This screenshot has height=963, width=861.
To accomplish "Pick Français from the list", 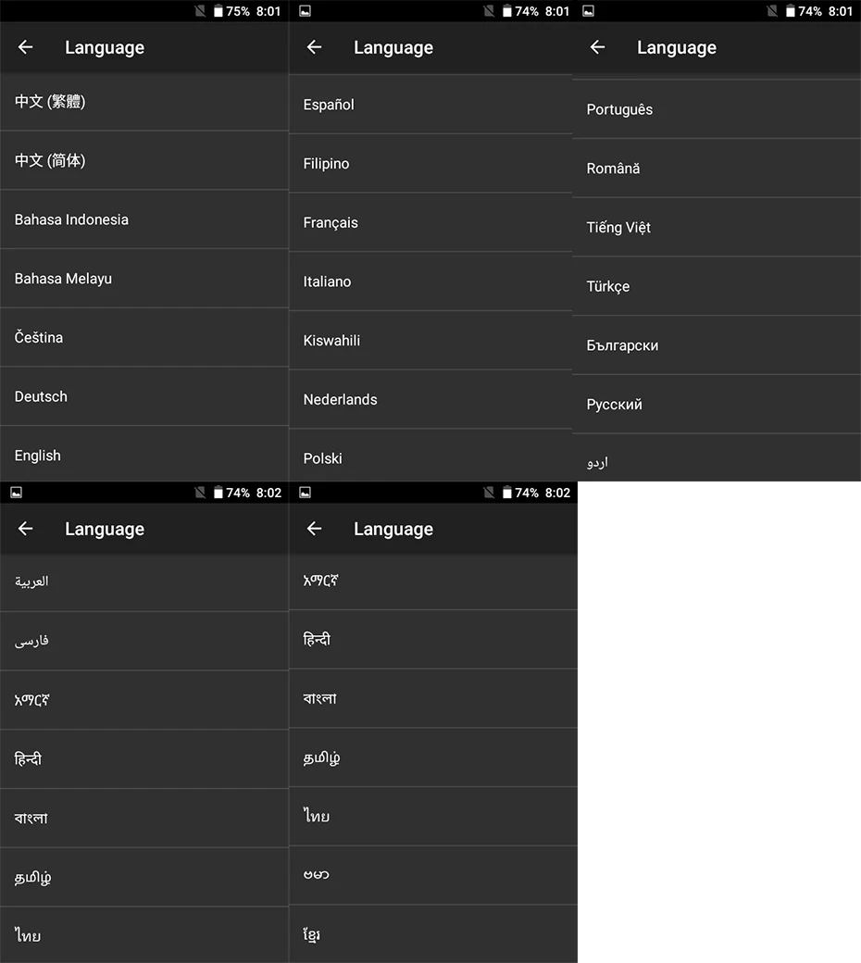I will pos(430,223).
